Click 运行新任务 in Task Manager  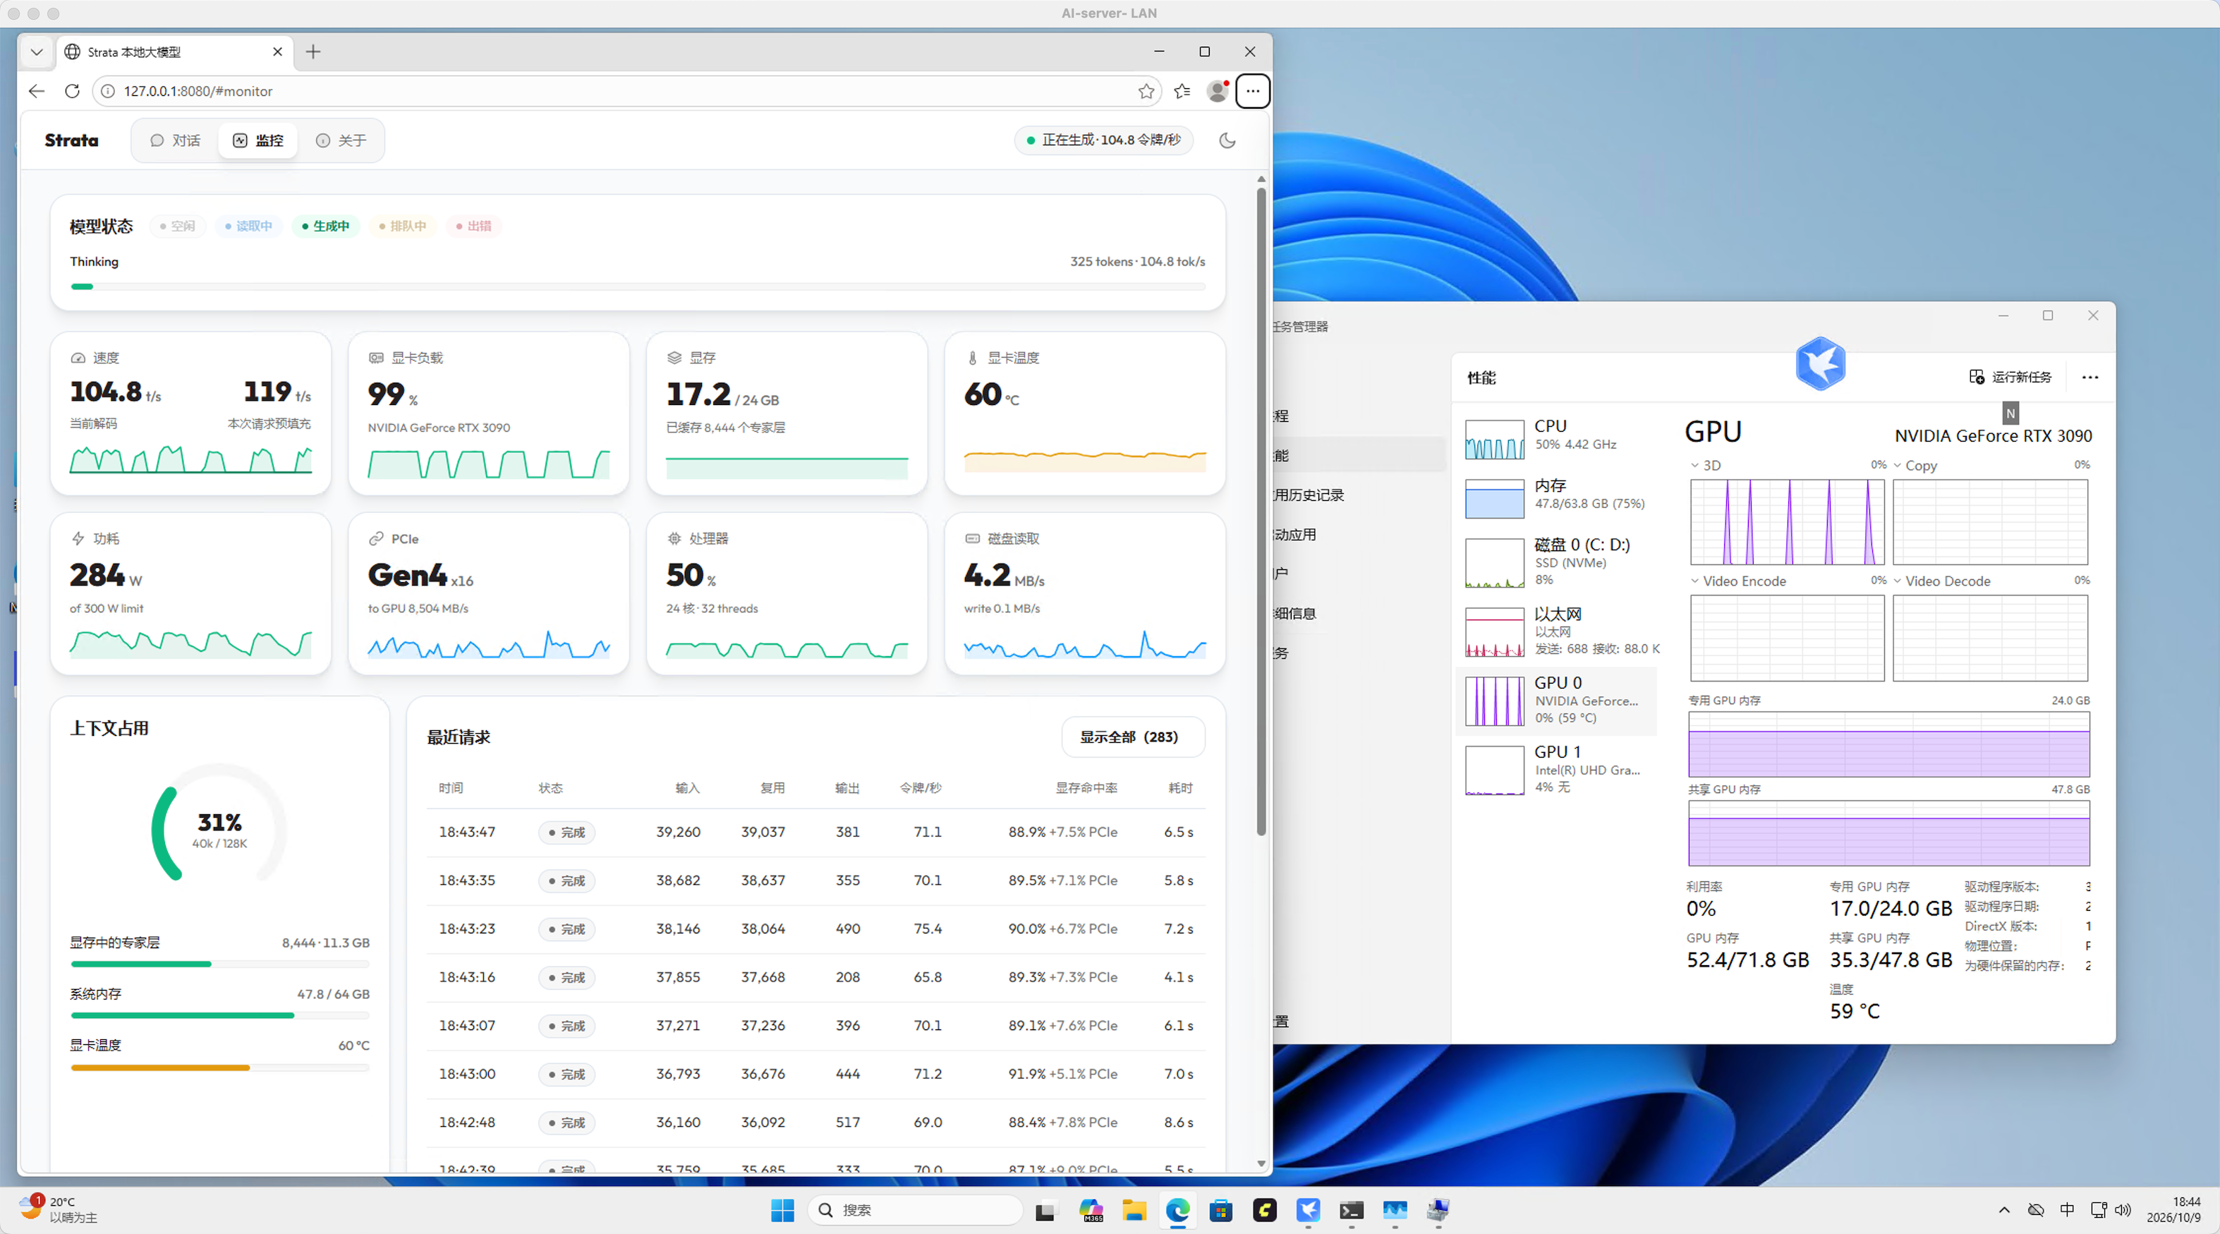[2010, 377]
